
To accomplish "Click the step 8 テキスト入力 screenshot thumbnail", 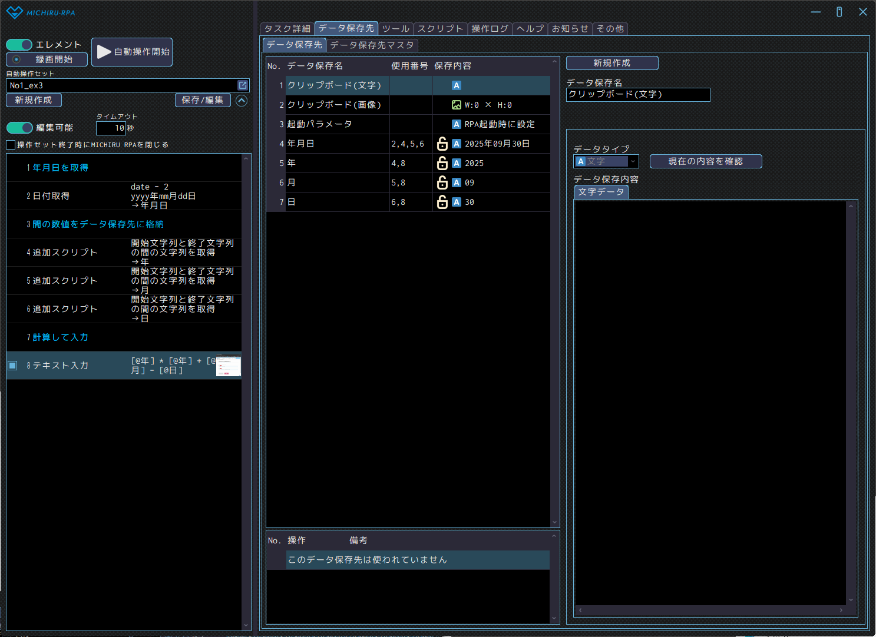I will coord(229,366).
